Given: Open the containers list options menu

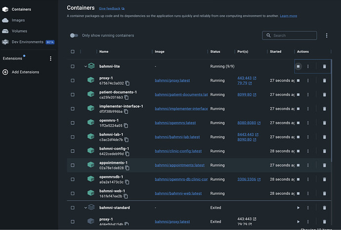Looking at the screenshot, I should [327, 36].
